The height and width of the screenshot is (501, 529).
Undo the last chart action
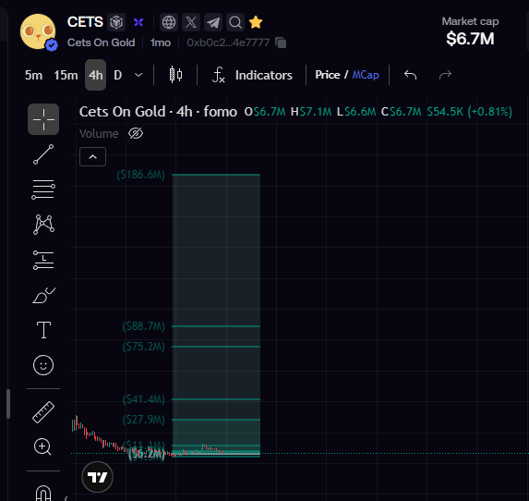click(410, 75)
